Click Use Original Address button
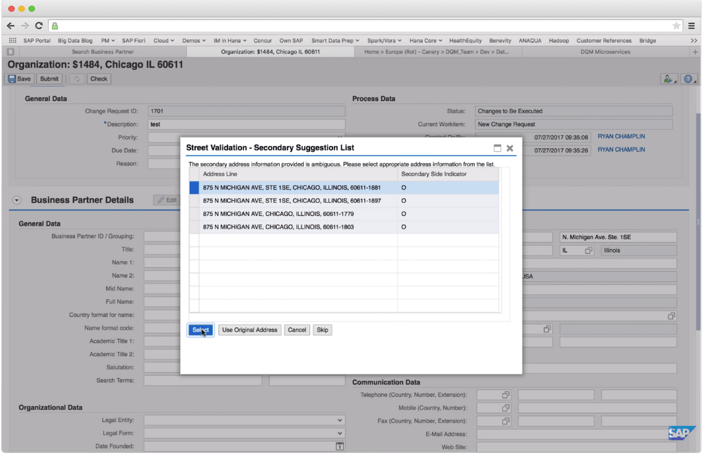 [x=250, y=330]
